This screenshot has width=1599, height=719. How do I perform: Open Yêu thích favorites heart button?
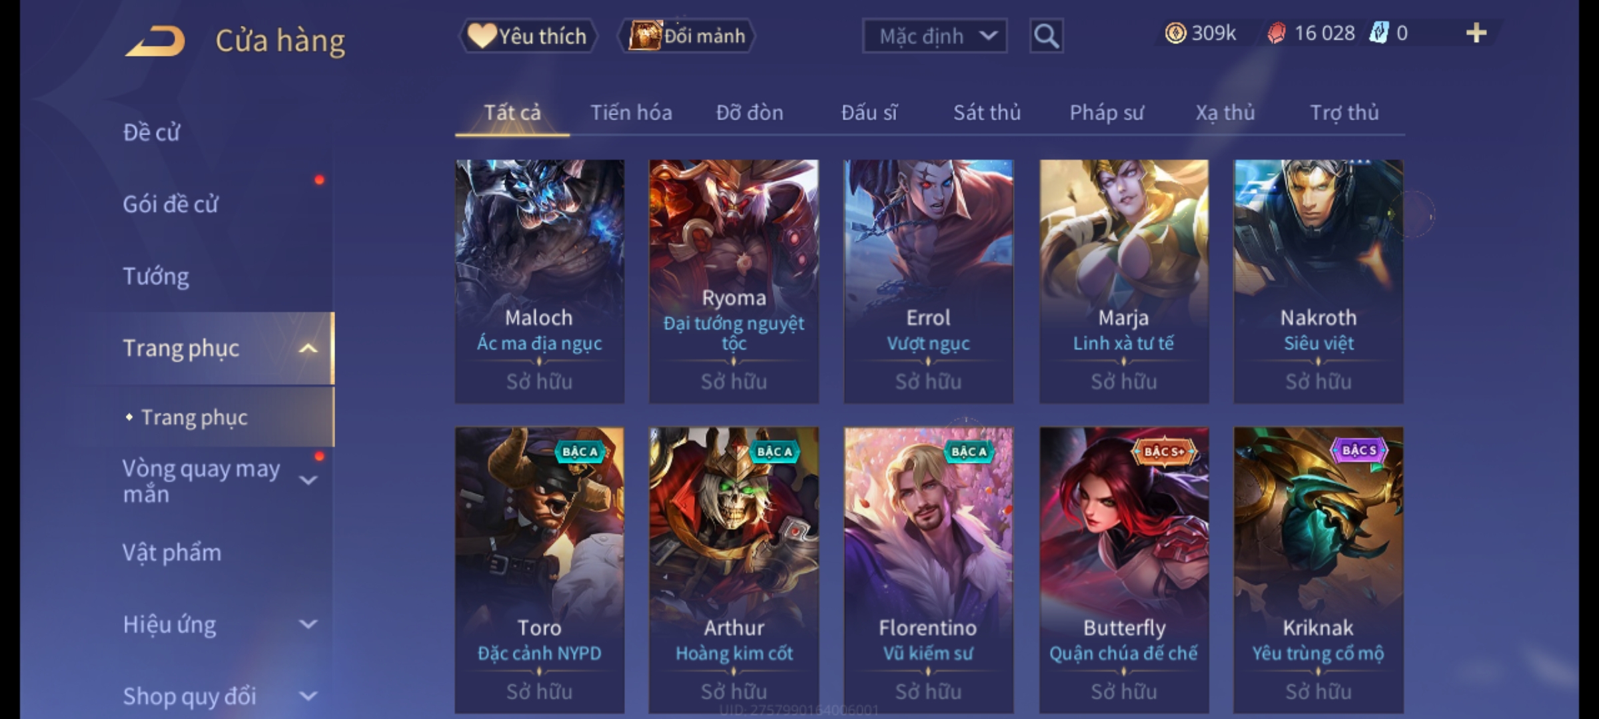pos(528,36)
